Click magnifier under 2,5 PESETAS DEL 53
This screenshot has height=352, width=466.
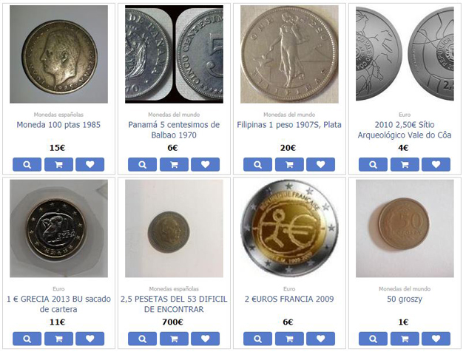pyautogui.click(x=142, y=339)
